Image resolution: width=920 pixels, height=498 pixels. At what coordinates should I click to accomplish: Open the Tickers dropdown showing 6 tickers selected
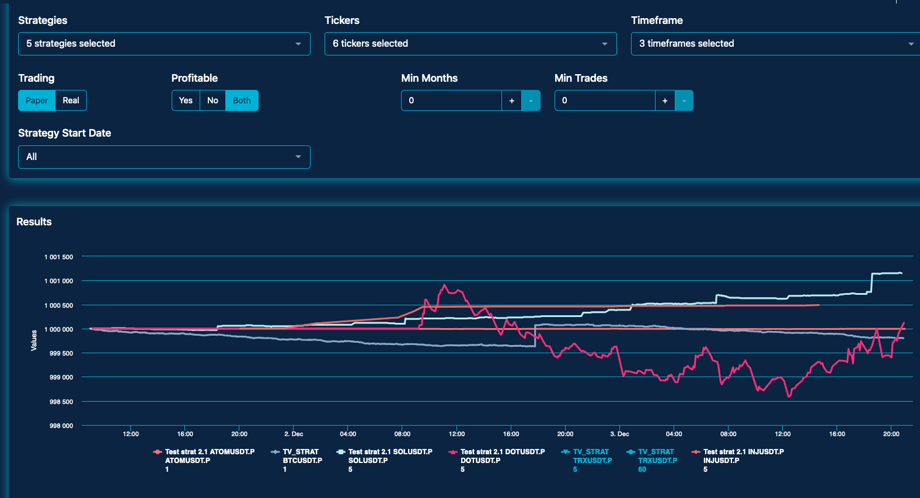tap(471, 44)
